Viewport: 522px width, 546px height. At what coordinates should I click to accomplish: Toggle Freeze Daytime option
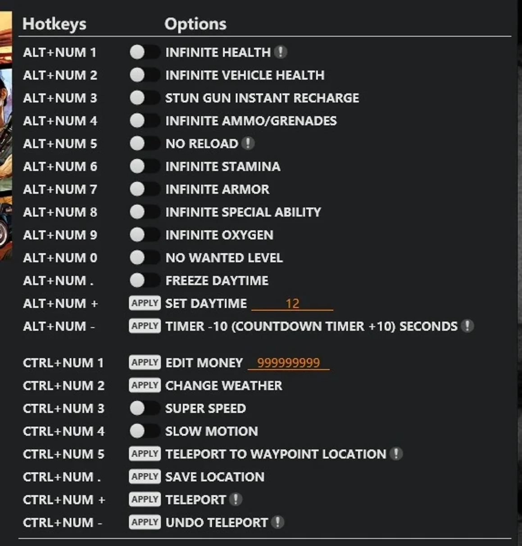[145, 280]
